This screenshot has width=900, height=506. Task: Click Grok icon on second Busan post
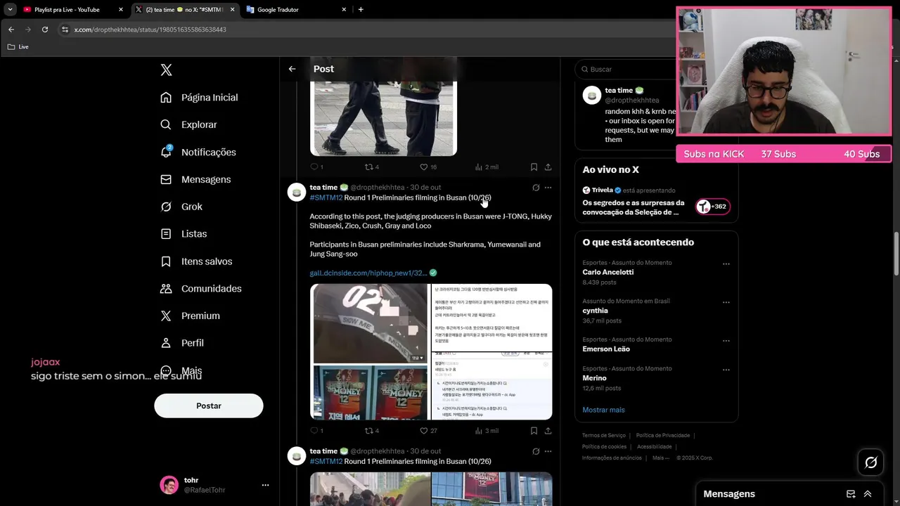tap(536, 451)
